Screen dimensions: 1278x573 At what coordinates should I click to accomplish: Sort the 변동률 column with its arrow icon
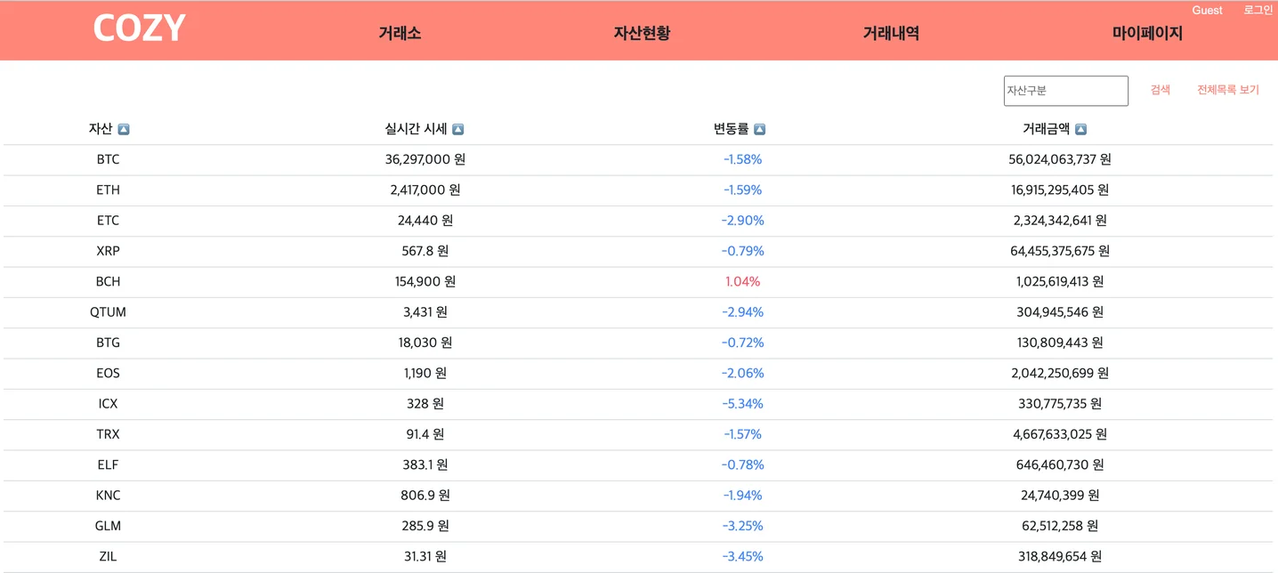(x=758, y=128)
